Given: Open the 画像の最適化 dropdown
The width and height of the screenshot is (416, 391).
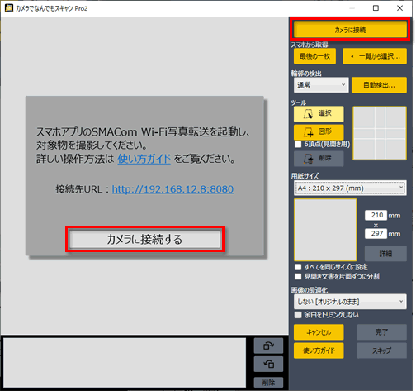Looking at the screenshot, I should point(350,302).
